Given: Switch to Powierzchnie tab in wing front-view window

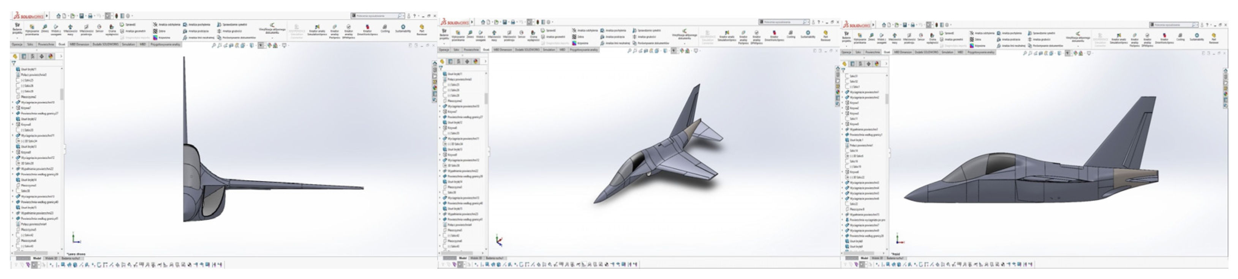Looking at the screenshot, I should (x=46, y=44).
